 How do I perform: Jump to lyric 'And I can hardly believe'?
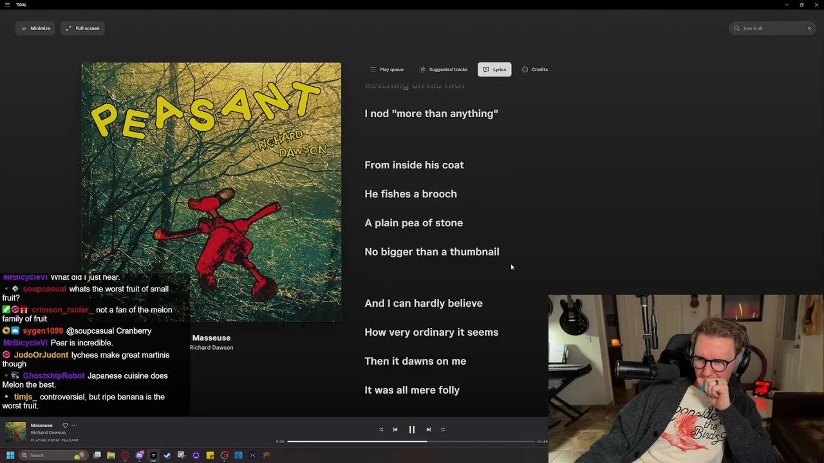point(424,304)
